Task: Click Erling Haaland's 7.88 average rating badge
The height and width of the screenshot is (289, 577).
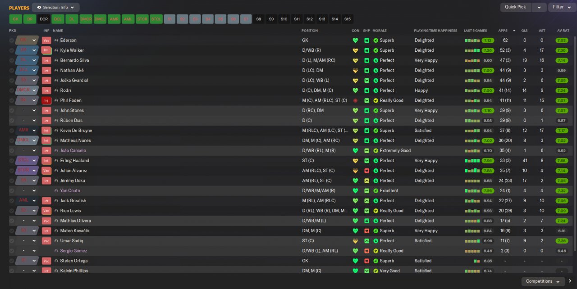Action: coord(561,161)
